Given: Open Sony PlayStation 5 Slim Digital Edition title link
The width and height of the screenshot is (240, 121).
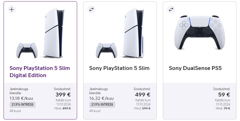Looking at the screenshot, I should (x=40, y=71).
